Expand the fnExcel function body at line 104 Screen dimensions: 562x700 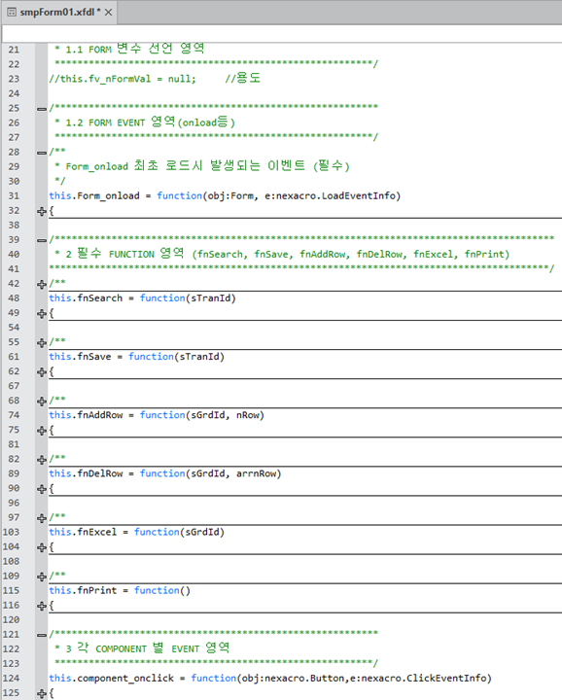[42, 547]
